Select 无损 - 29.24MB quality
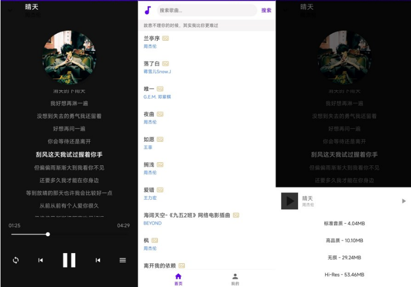Viewport: 411px width, 287px height. click(x=344, y=257)
